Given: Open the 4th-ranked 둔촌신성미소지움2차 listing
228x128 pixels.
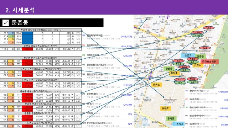Looking at the screenshot, I should click(x=107, y=66).
